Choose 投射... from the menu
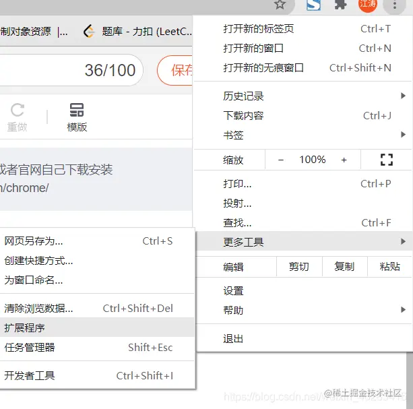The height and width of the screenshot is (409, 413). (303, 203)
